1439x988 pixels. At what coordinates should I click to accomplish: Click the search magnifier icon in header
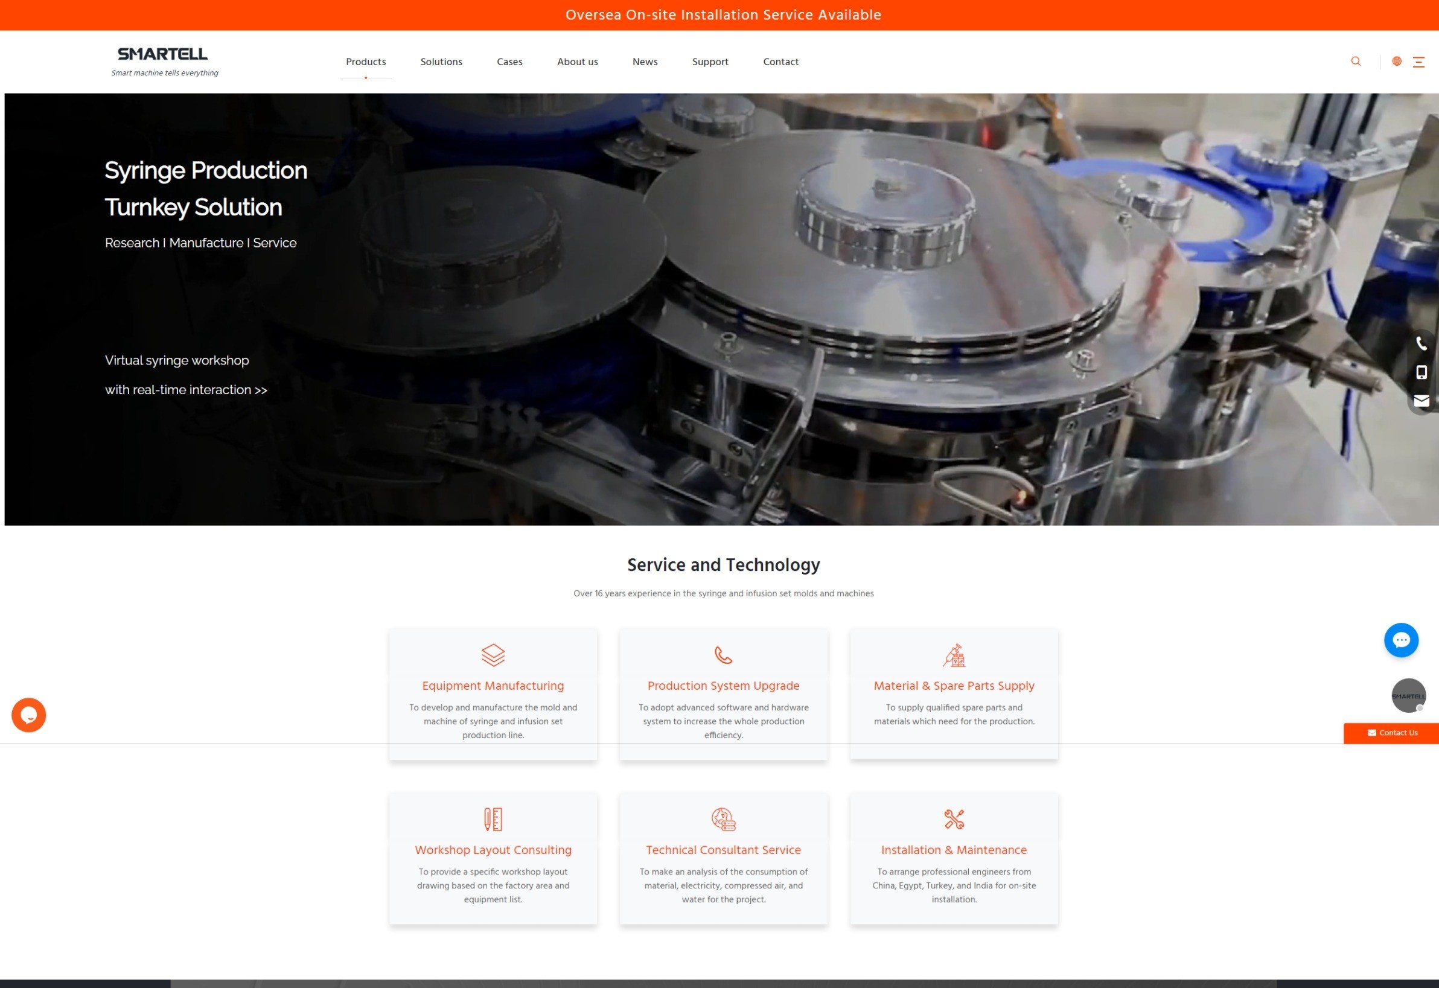[1356, 62]
